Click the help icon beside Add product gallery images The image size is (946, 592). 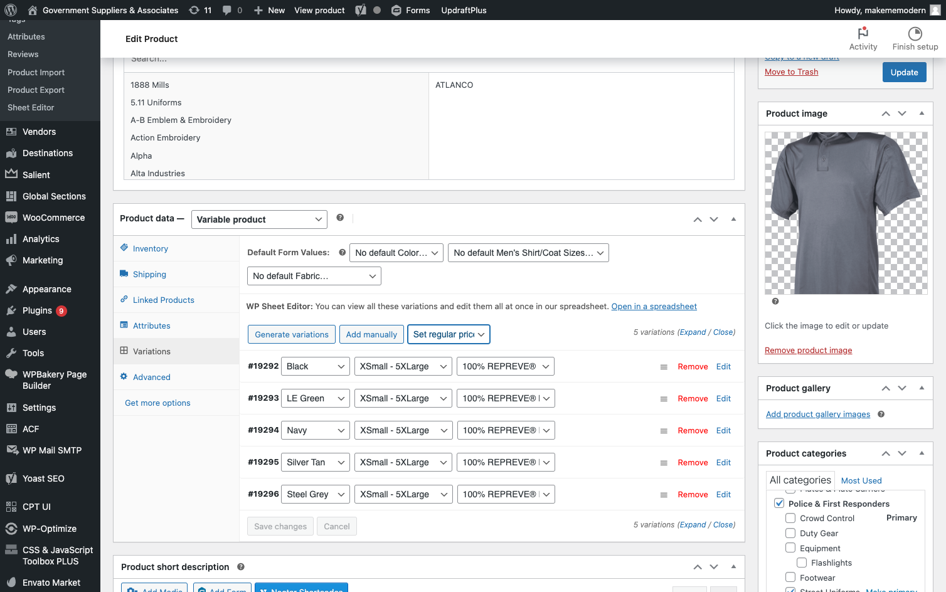coord(881,414)
